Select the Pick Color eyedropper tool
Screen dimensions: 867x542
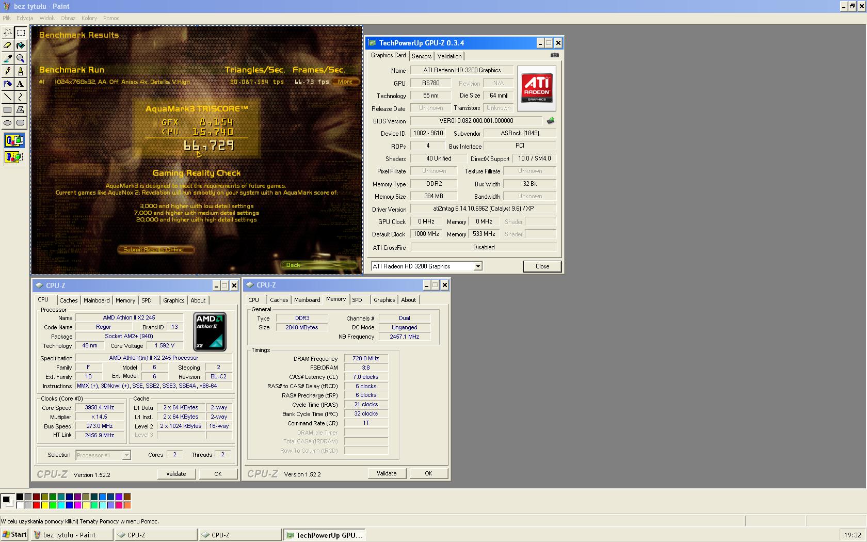[x=8, y=58]
